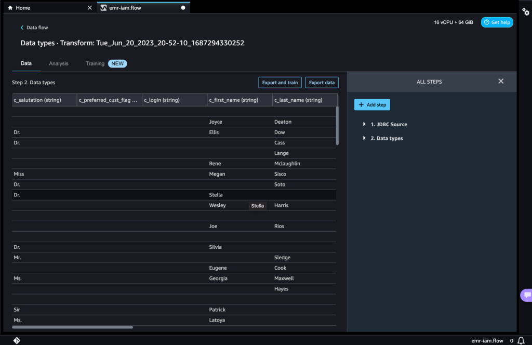Image resolution: width=532 pixels, height=345 pixels.
Task: Click the cell containing Sisco
Action: click(x=304, y=174)
